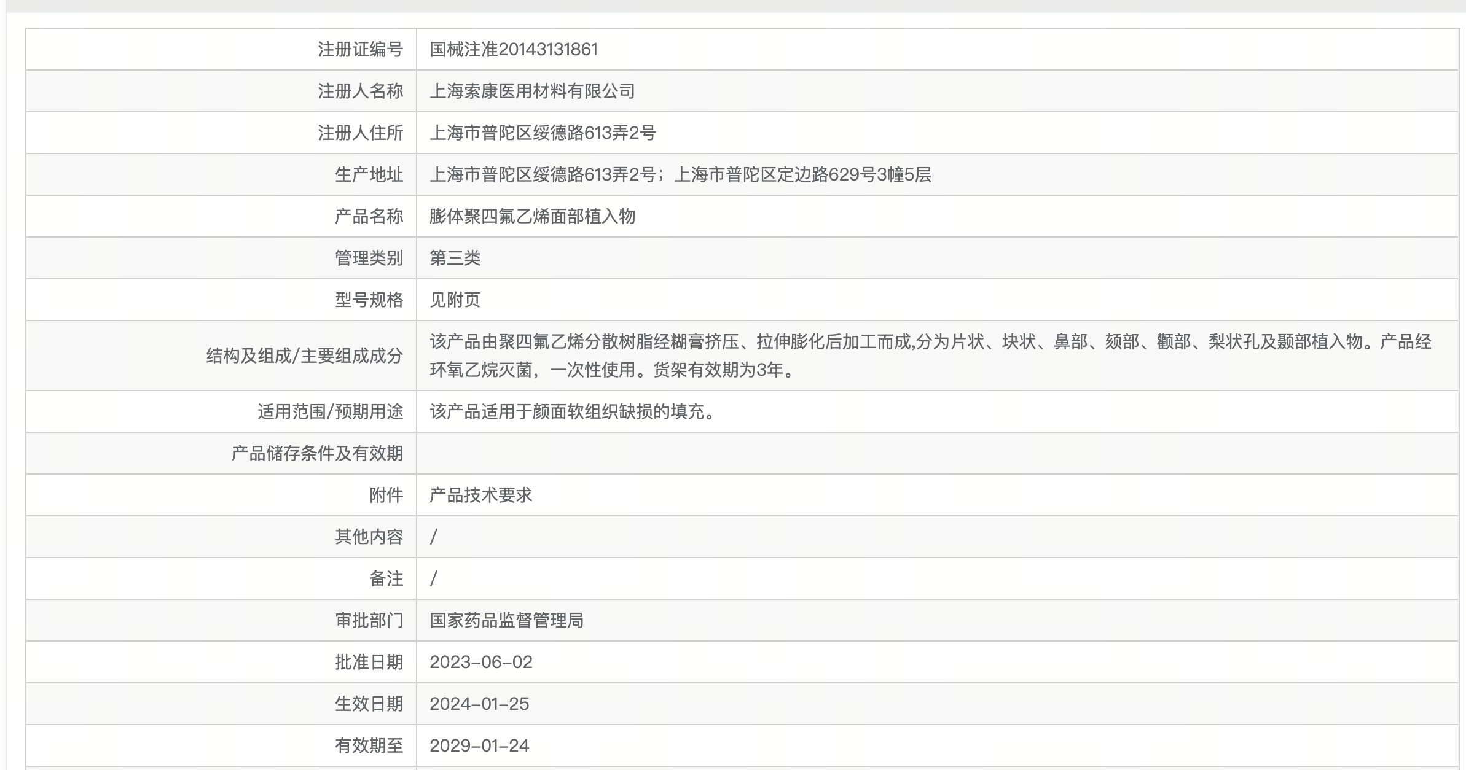Click the 审批部门 label

click(369, 620)
